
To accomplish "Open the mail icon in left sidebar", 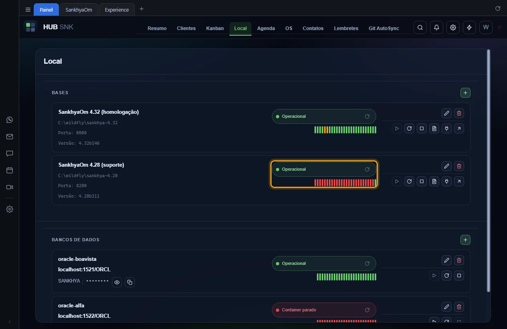I will [10, 137].
